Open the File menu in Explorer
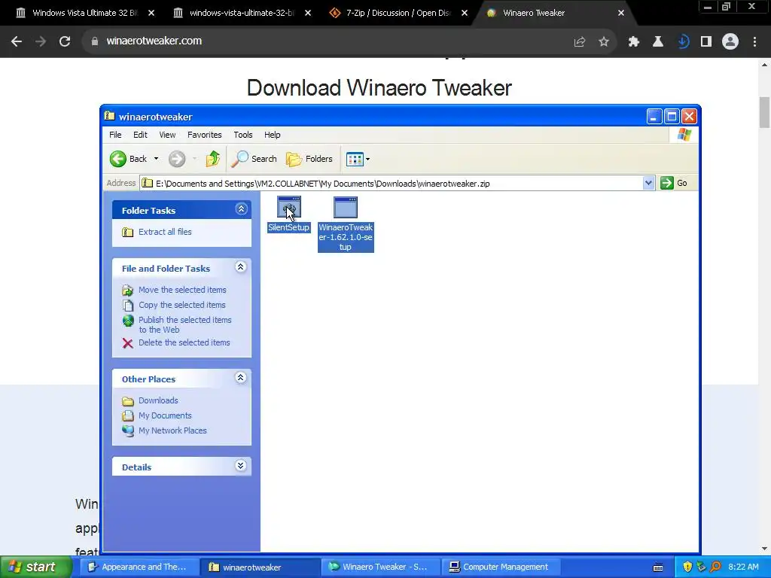This screenshot has width=771, height=578. point(115,135)
